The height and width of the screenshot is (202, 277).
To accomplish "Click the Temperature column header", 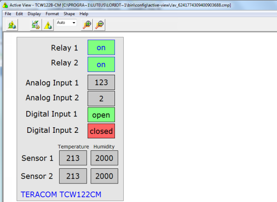I will coord(73,147).
